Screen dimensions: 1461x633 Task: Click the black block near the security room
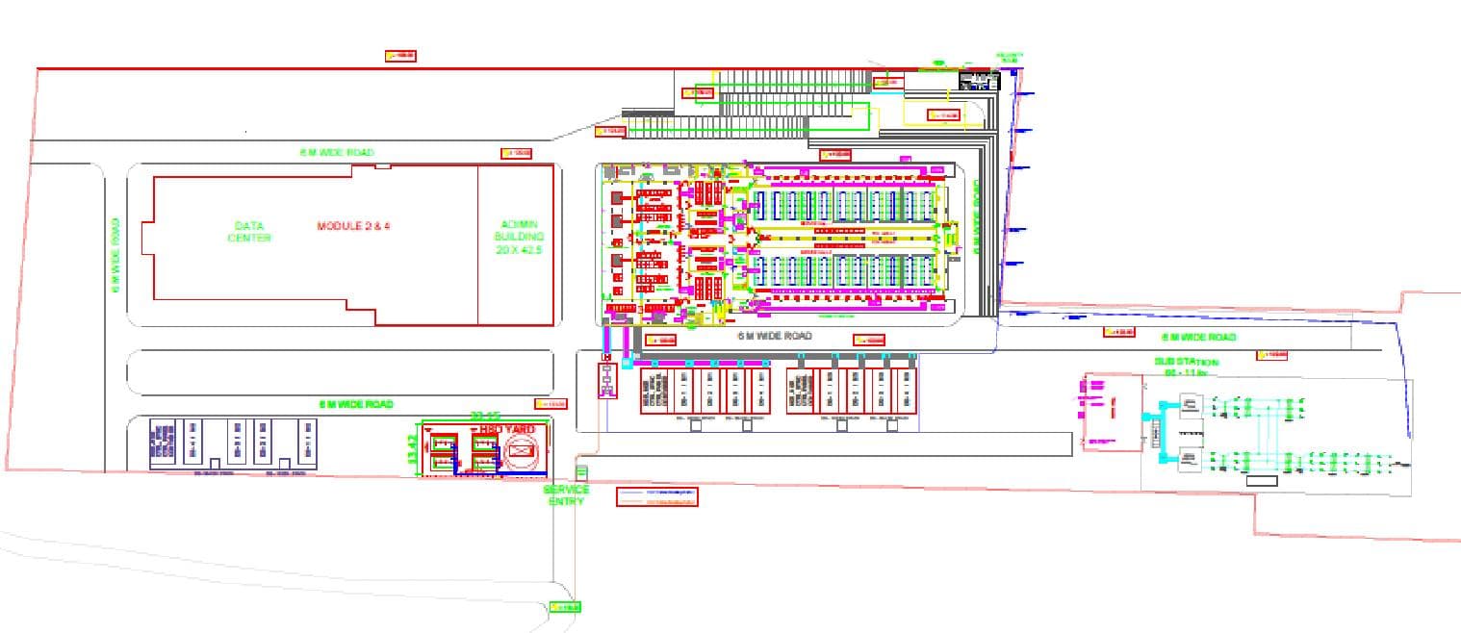click(980, 81)
